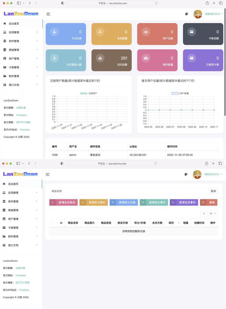The height and width of the screenshot is (309, 226).
Task: Click the chart bar icon on 访问总数 card
Action: click(x=100, y=58)
